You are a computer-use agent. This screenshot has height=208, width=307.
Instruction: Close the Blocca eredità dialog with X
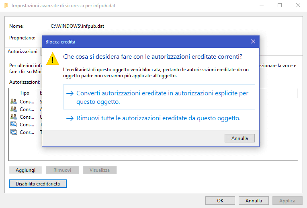253,42
